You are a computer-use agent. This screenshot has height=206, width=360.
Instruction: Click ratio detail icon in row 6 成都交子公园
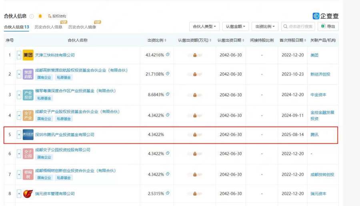(x=168, y=153)
